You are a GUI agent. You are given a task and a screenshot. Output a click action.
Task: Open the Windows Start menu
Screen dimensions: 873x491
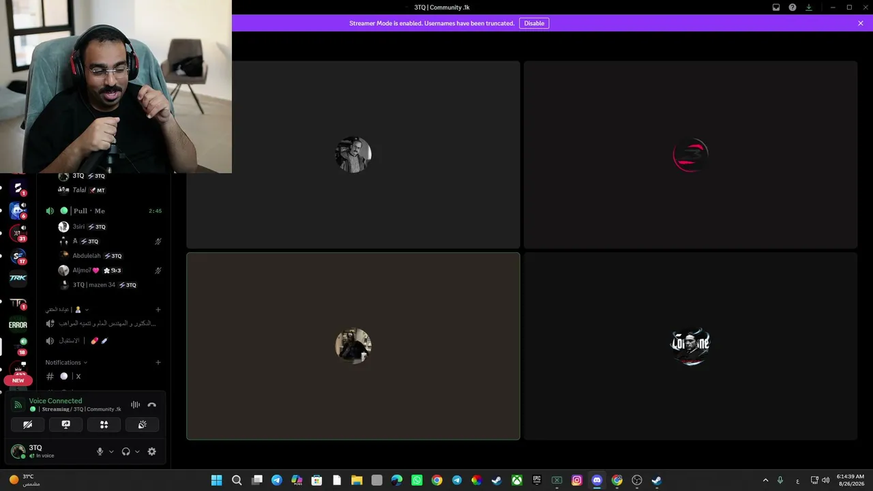[x=216, y=480]
